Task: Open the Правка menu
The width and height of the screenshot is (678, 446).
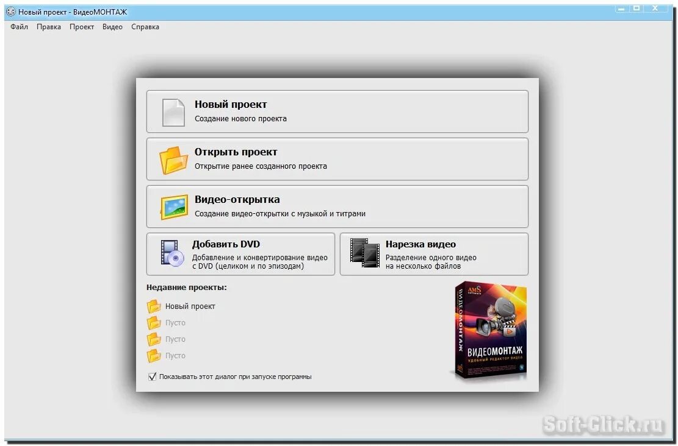Action: (48, 27)
